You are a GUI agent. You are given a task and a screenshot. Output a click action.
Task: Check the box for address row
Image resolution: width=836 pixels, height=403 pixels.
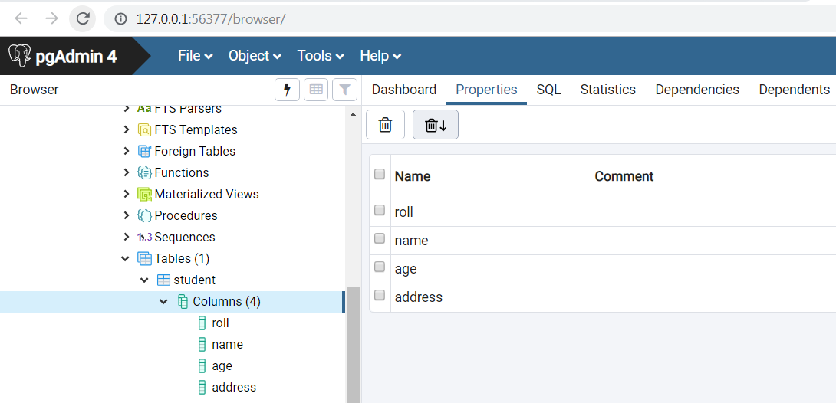click(380, 295)
